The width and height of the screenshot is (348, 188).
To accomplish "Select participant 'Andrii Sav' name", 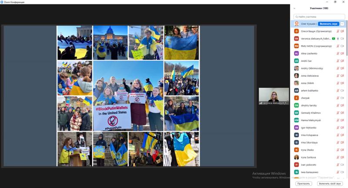I will [306, 61].
